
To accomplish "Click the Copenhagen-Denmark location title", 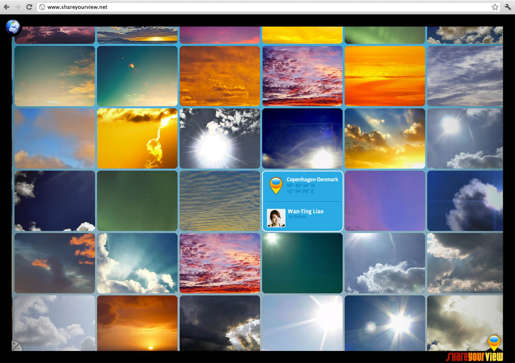I will click(312, 179).
